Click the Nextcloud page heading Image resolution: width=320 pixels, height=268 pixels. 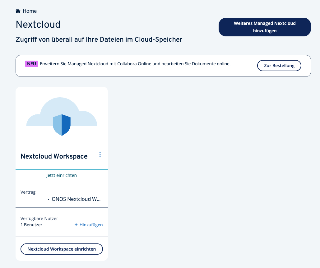pyautogui.click(x=38, y=24)
